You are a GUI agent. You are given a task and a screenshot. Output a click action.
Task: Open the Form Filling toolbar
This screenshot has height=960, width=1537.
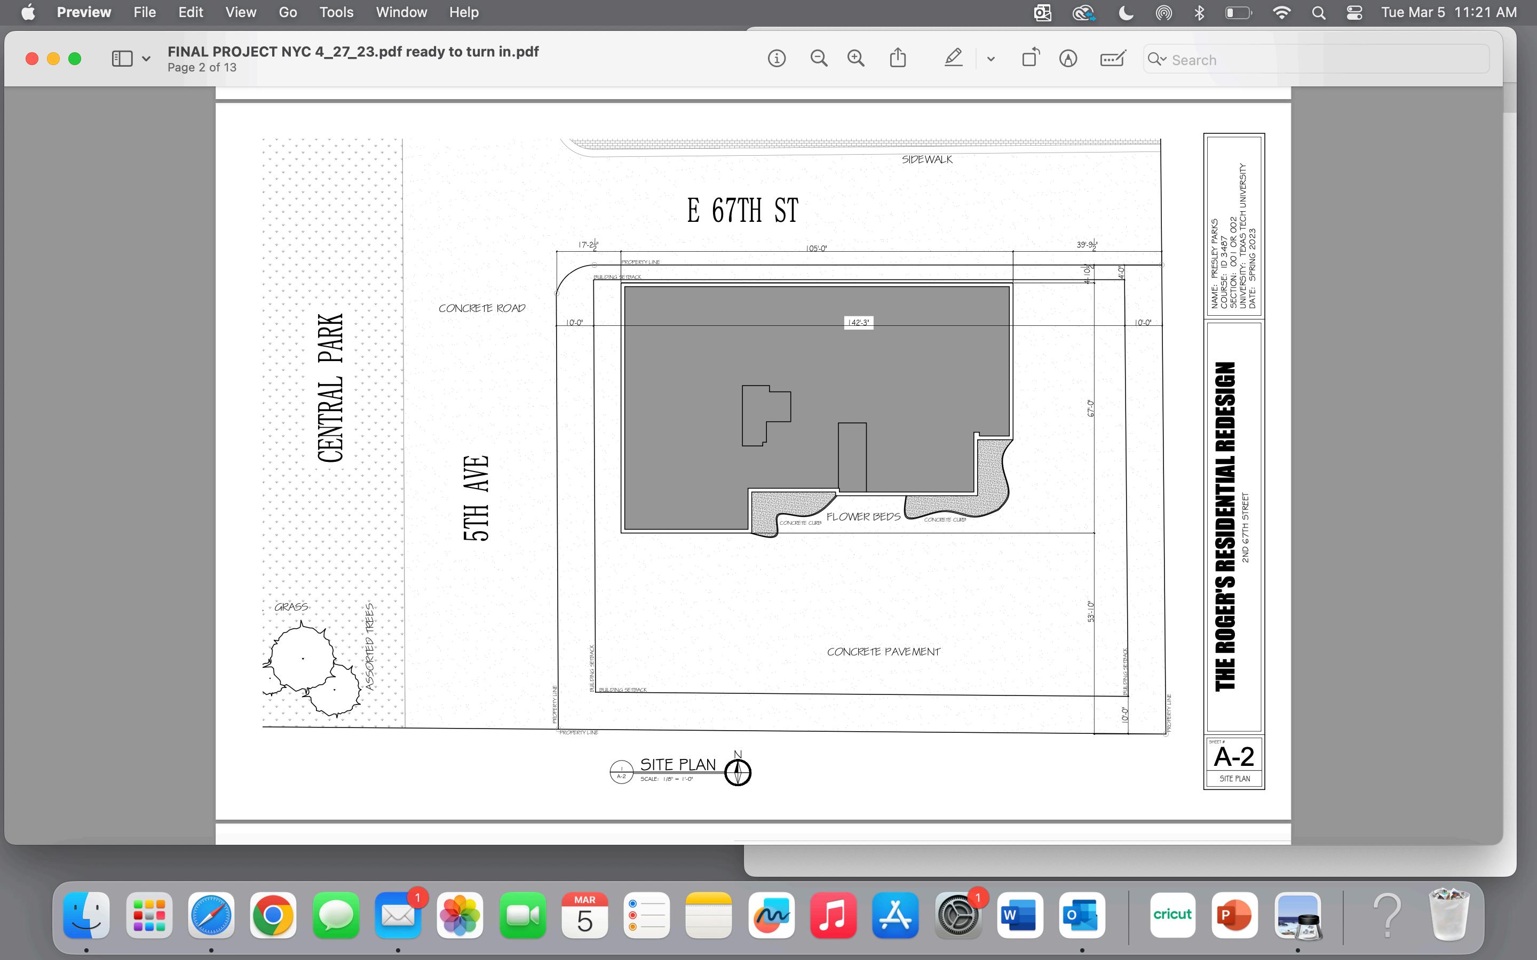pos(1113,59)
